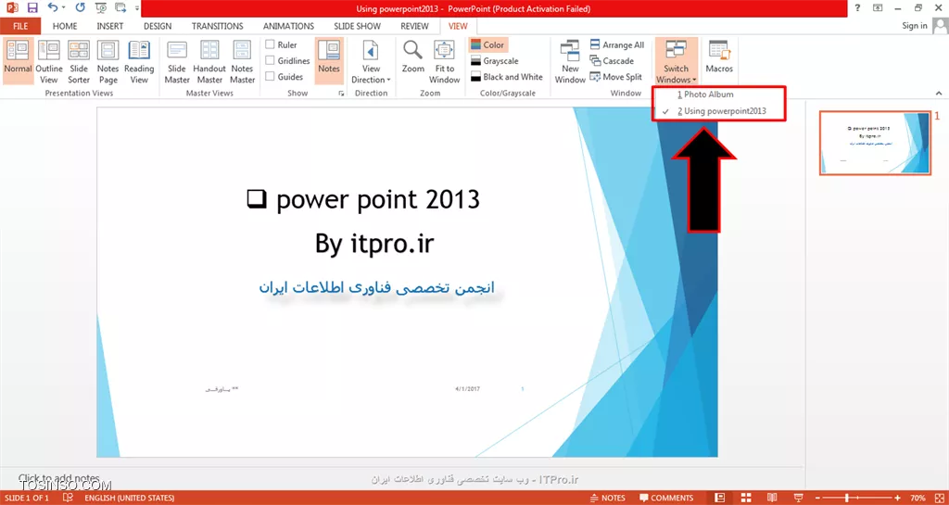Open Outline View
Viewport: 949px width, 505px height.
(x=49, y=61)
